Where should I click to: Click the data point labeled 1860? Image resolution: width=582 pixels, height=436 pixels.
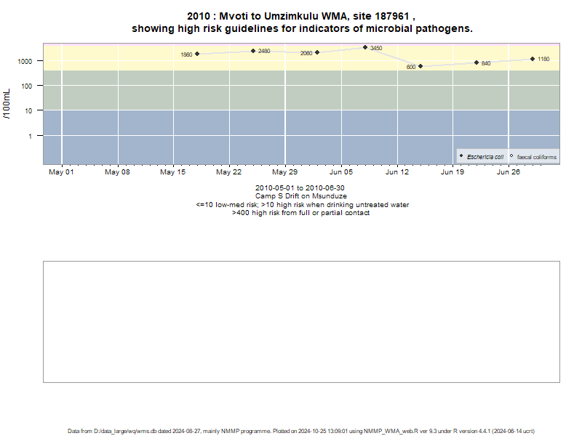(x=197, y=54)
